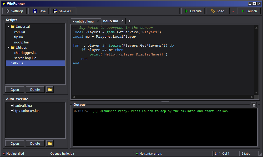Open Settings from the toolbar
Viewport: 263px width, 157px height.
[14, 11]
